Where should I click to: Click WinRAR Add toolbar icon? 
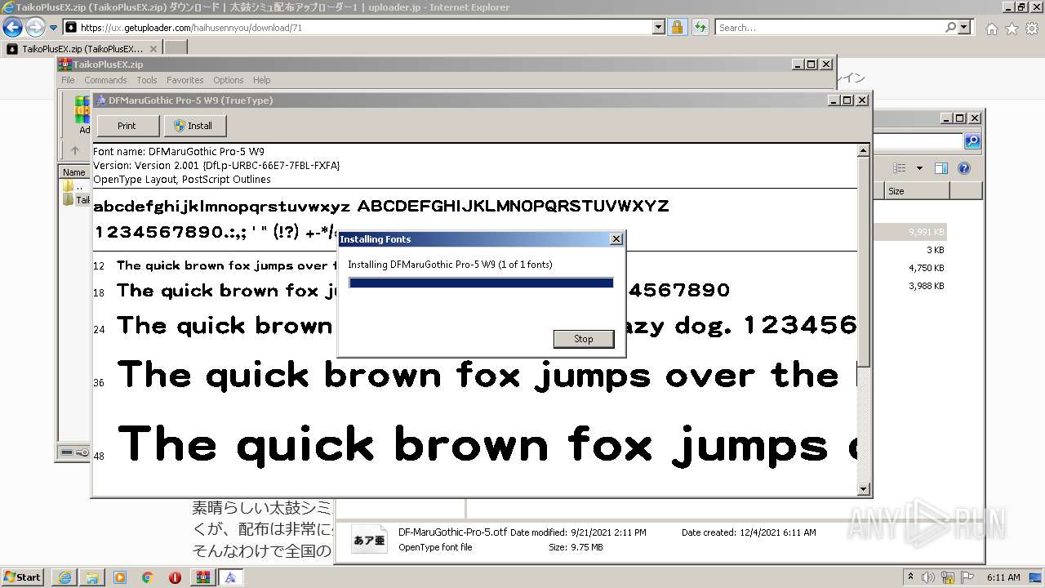tap(83, 115)
